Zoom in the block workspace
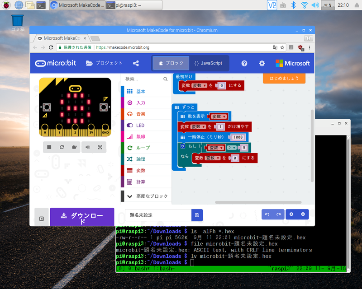 pos(291,214)
